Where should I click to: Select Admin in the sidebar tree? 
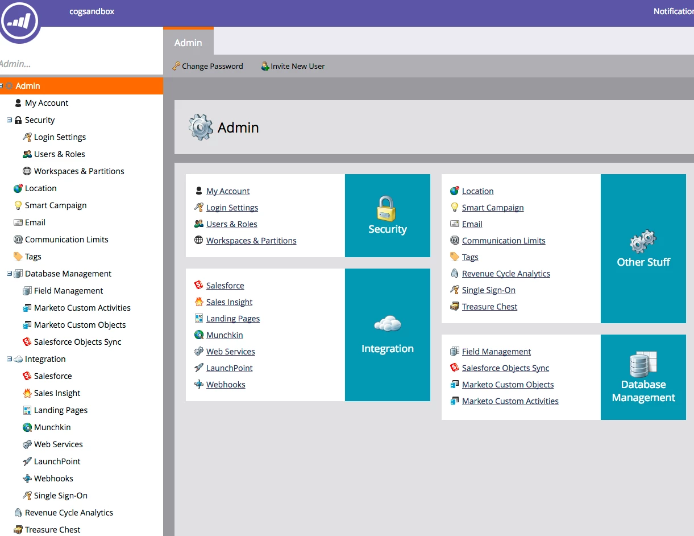(81, 86)
